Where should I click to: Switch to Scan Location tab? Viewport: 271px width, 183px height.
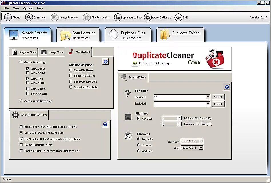78,35
